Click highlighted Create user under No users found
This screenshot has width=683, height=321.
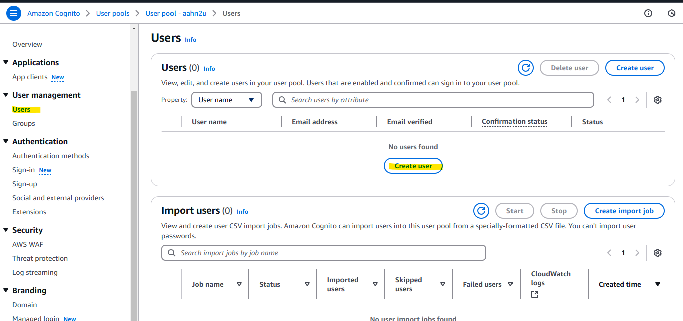click(x=413, y=166)
